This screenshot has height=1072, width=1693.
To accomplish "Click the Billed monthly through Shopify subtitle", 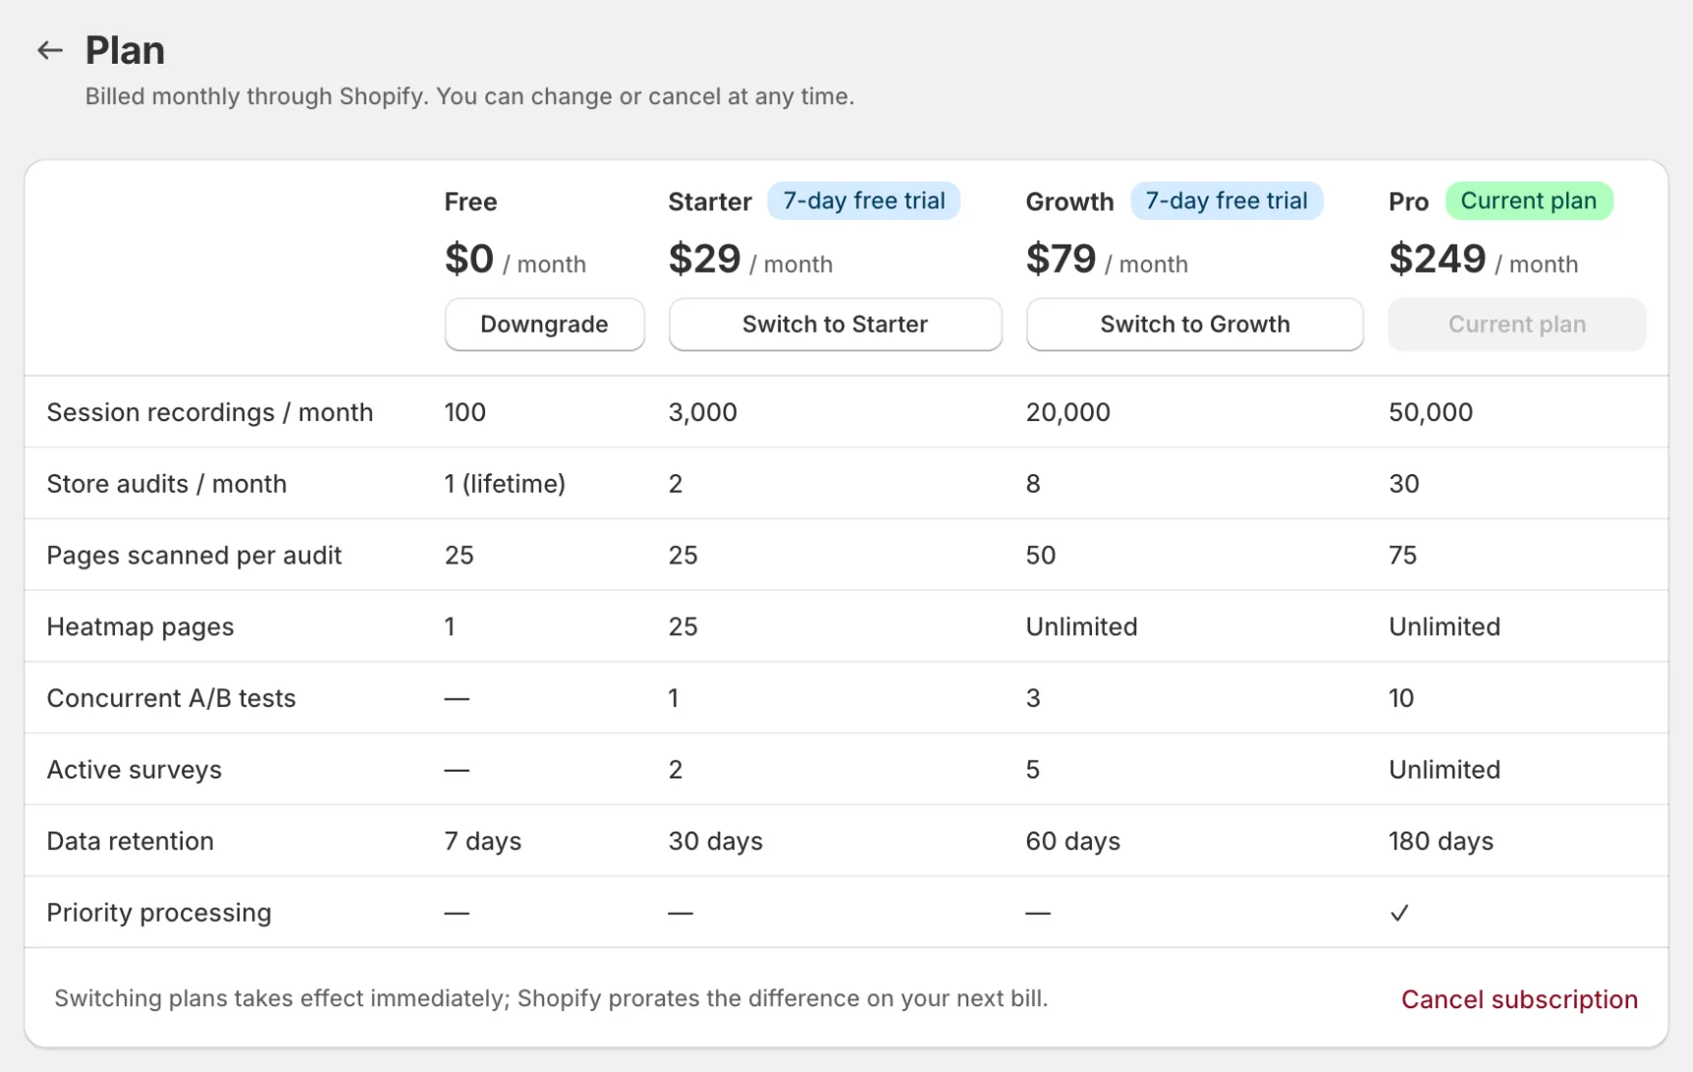I will click(x=469, y=96).
